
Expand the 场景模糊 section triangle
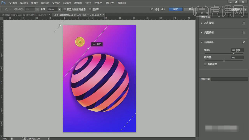tap(202, 23)
